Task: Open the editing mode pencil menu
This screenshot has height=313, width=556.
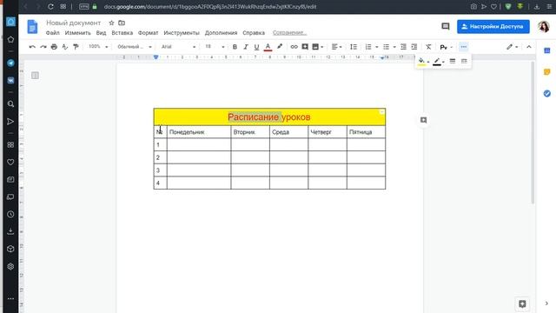Action: click(x=512, y=47)
